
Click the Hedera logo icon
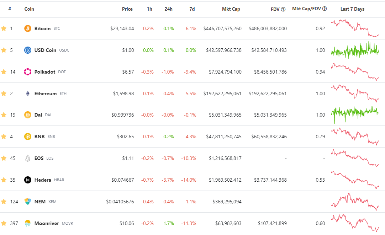(28, 180)
